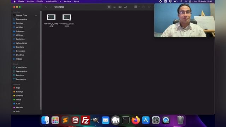
Task: Click the Share toolbar icon
Action: click(x=144, y=7)
